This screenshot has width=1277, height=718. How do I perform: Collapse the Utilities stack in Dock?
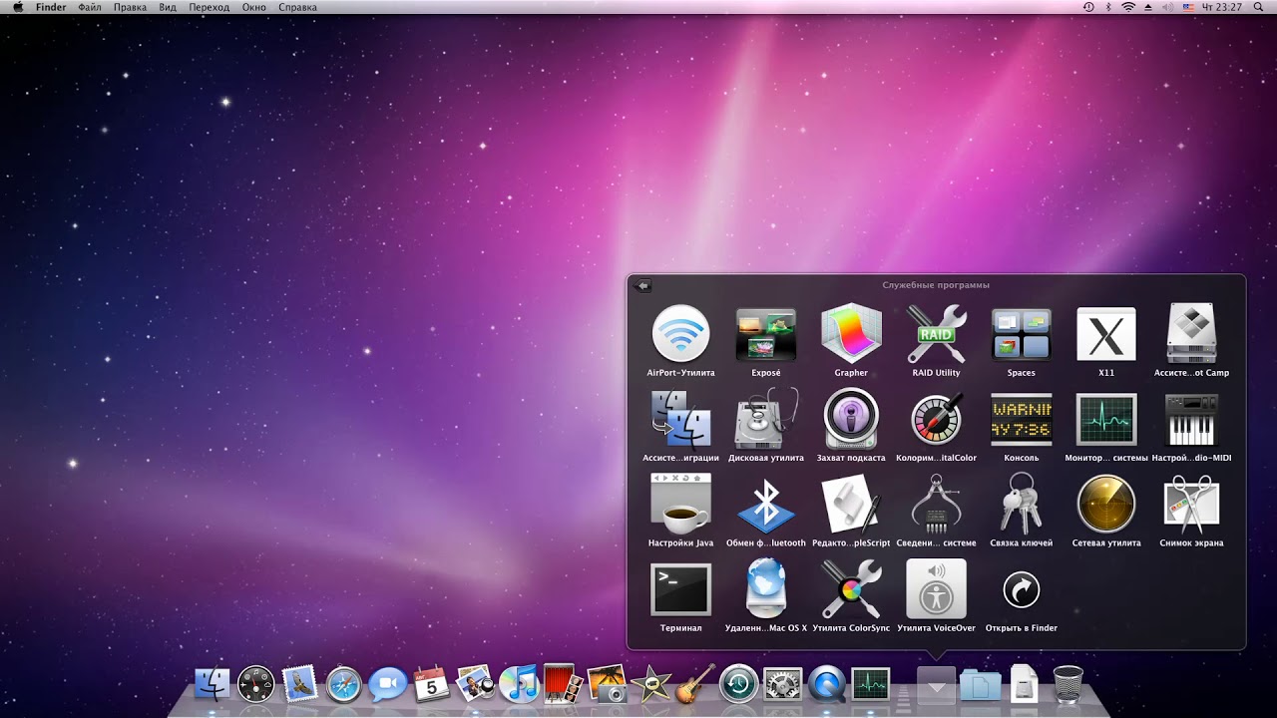(936, 685)
